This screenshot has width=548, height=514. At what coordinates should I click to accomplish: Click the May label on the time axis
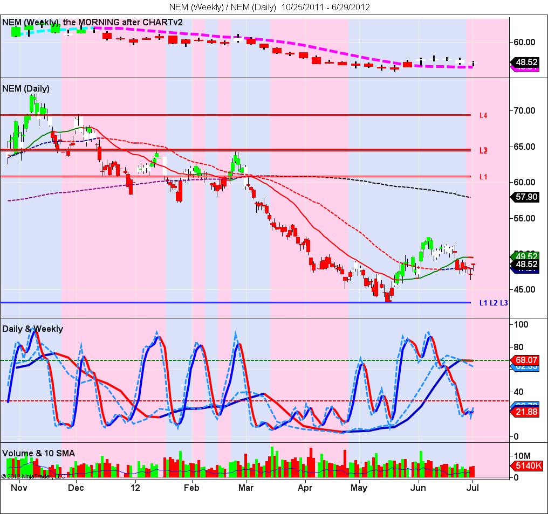tap(359, 488)
